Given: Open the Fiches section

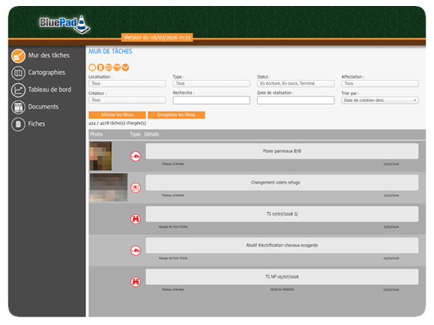Looking at the screenshot, I should tap(28, 124).
